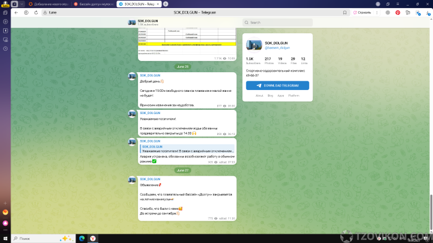Open the sidebar screen capture icon
The width and height of the screenshot is (433, 243).
pos(5,39)
